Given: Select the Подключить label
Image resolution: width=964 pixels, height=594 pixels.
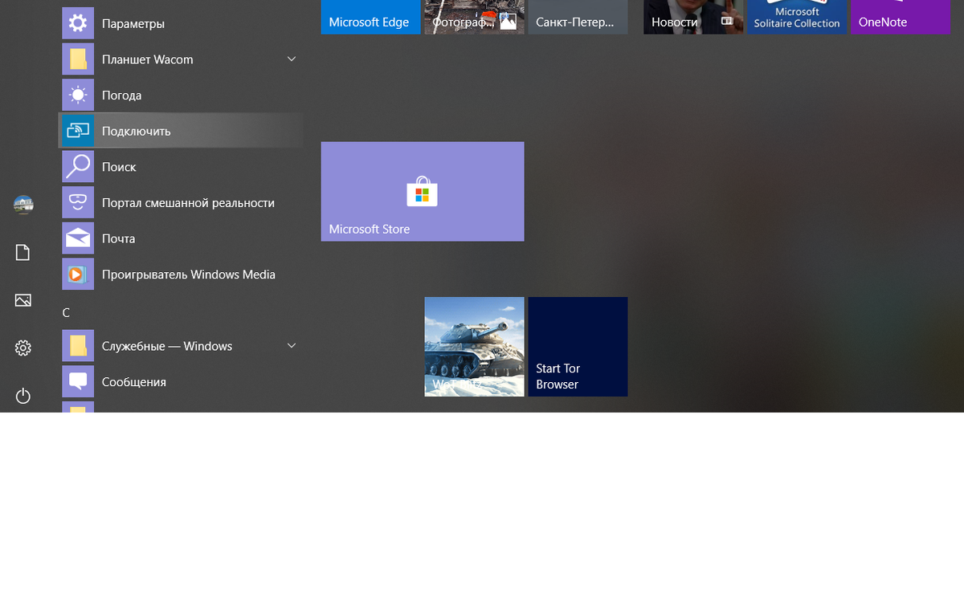Looking at the screenshot, I should [x=137, y=132].
